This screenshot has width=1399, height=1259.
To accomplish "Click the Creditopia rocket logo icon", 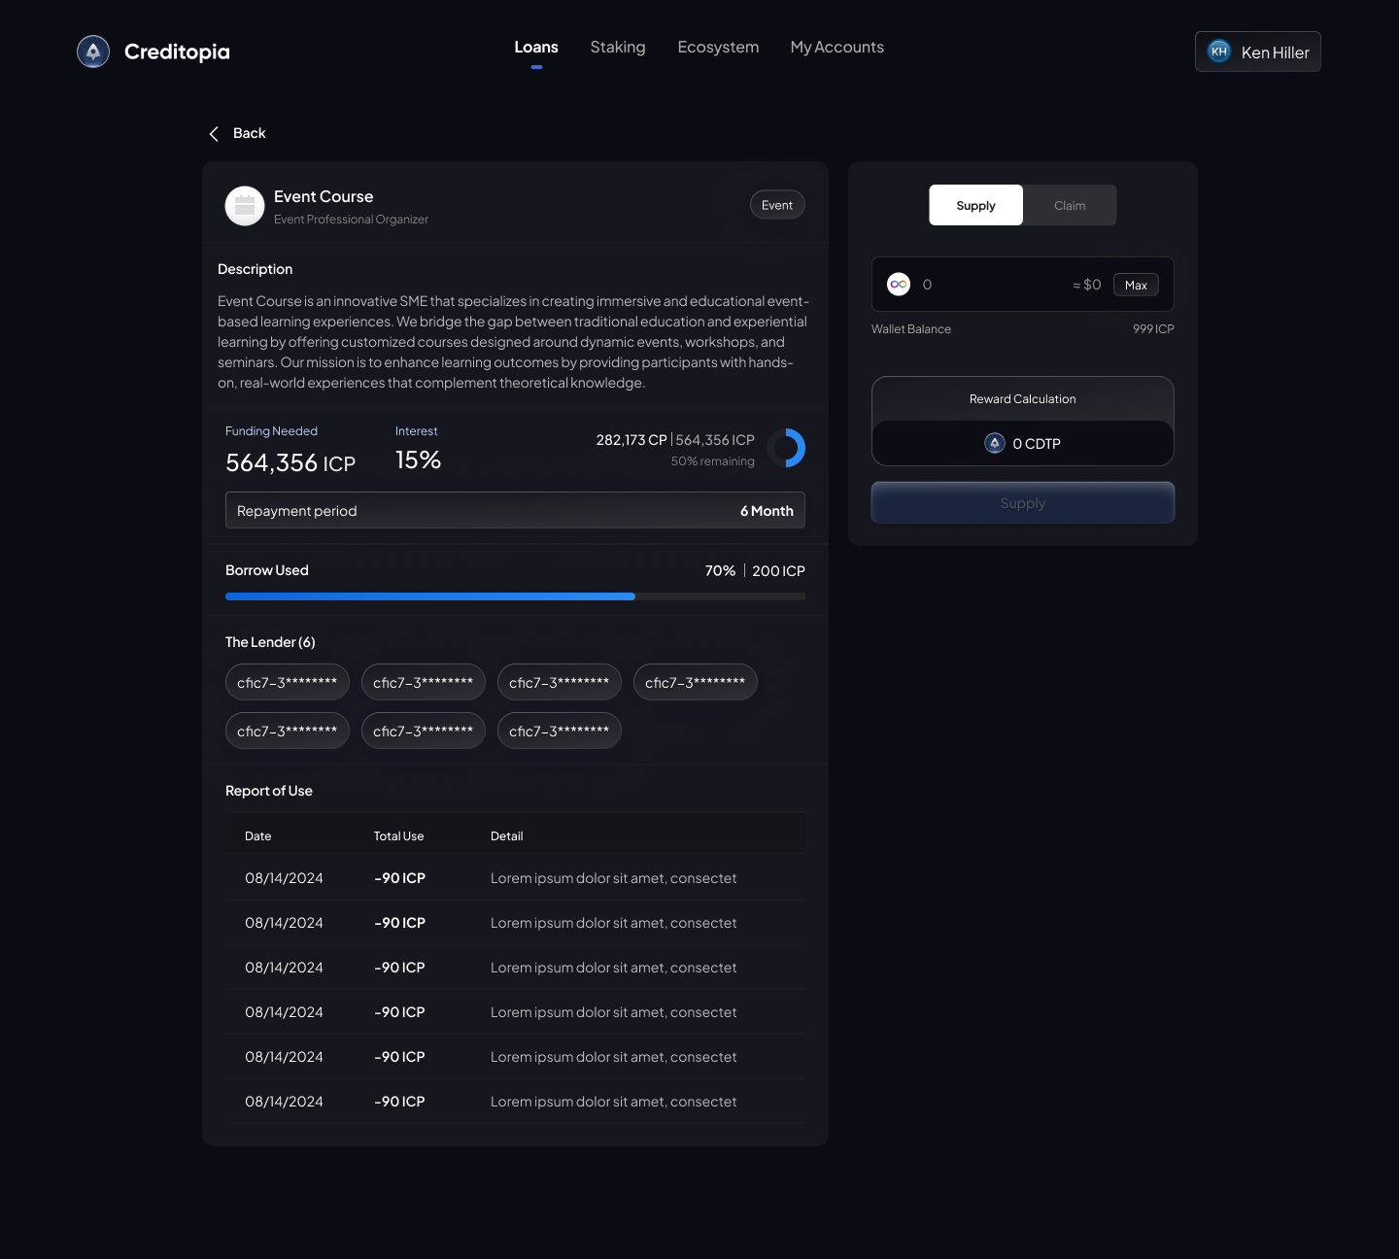I will pos(93,51).
